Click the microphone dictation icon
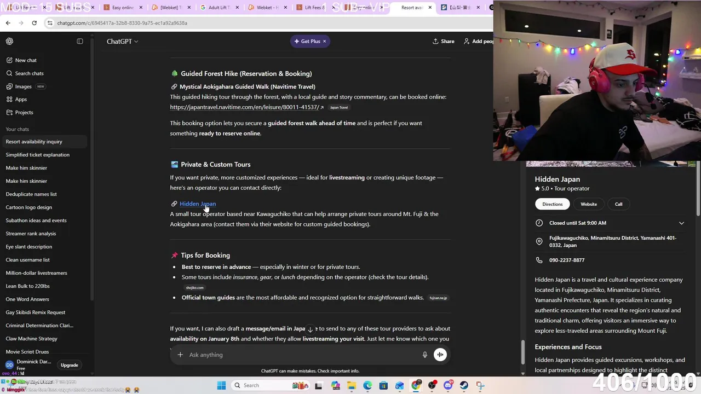The image size is (701, 394). pos(424,355)
